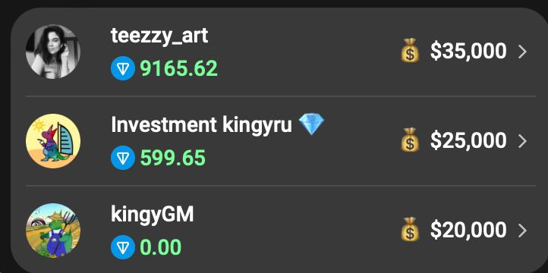The image size is (548, 273).
Task: Open the kingyGM farmer avatar
Action: [53, 231]
